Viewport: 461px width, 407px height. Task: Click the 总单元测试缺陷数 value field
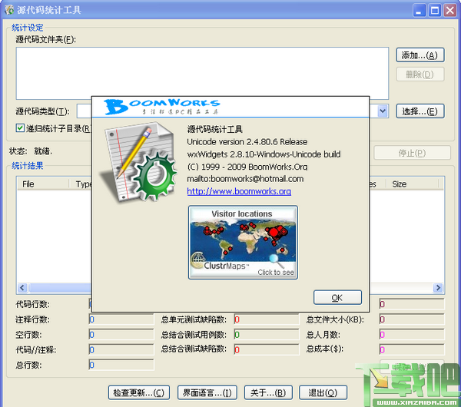(267, 319)
